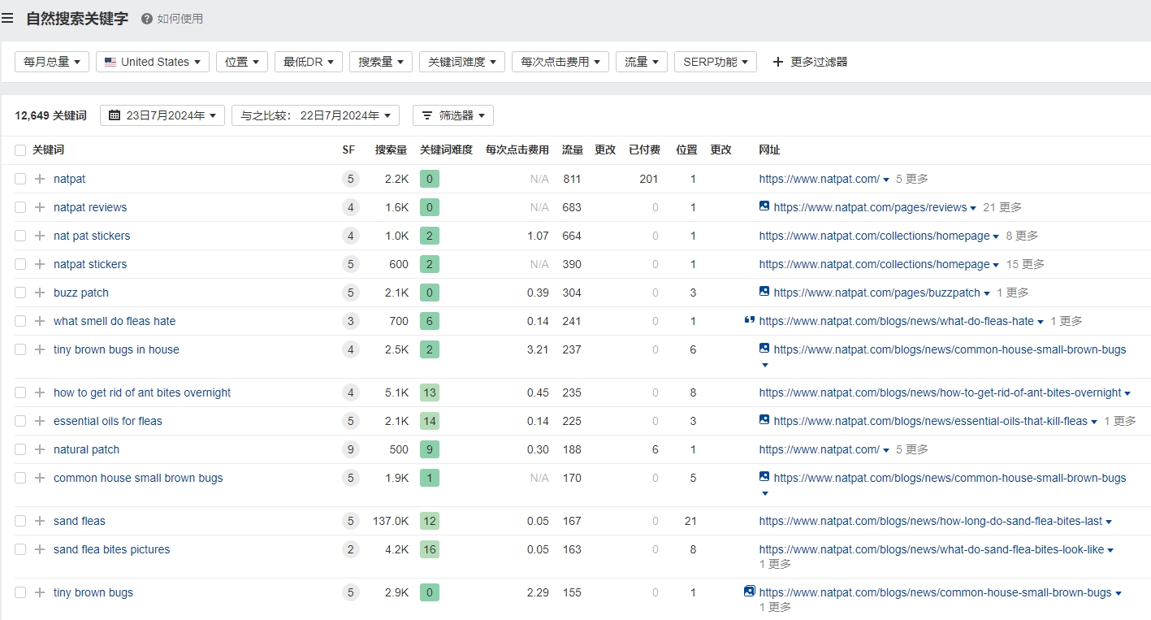This screenshot has width=1151, height=620.
Task: Click plus icon beside sand flea bites pictures
Action: [x=40, y=549]
